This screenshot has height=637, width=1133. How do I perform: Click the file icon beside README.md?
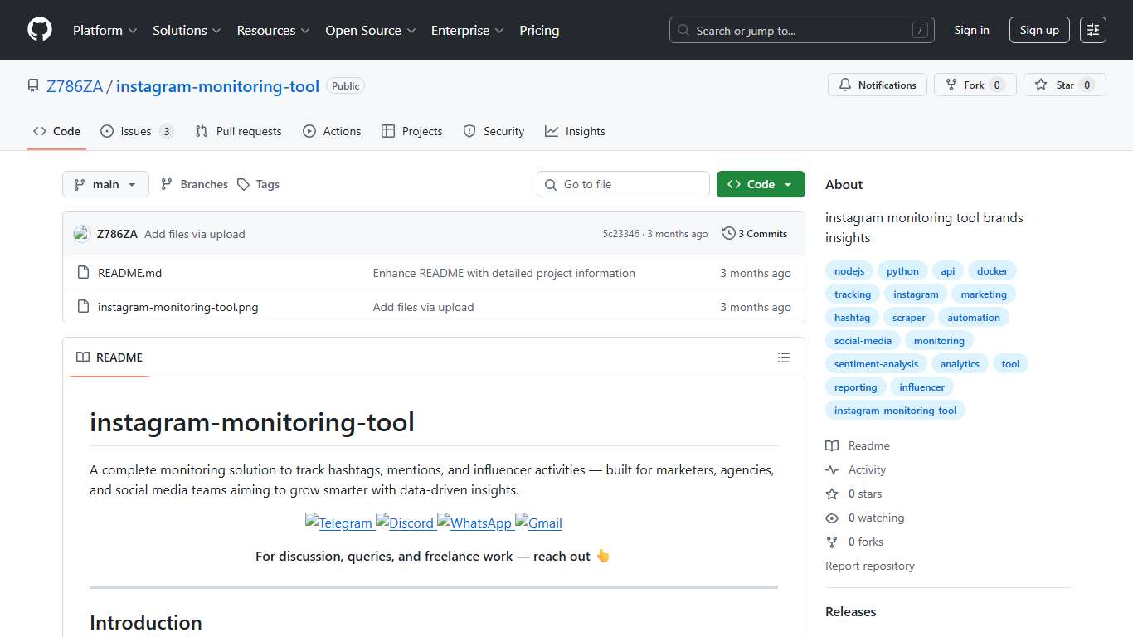[x=83, y=271]
